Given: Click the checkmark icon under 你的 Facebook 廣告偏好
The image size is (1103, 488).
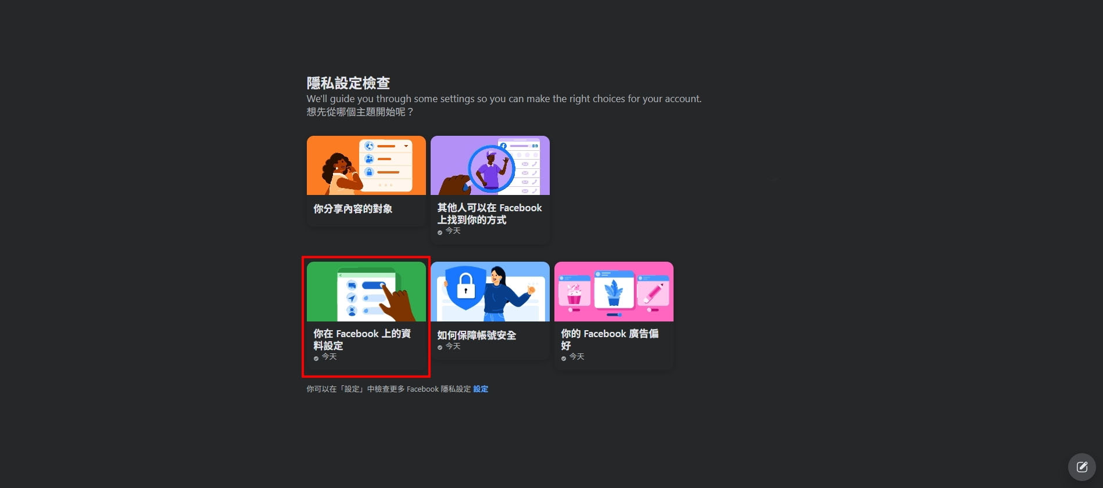Looking at the screenshot, I should (564, 358).
